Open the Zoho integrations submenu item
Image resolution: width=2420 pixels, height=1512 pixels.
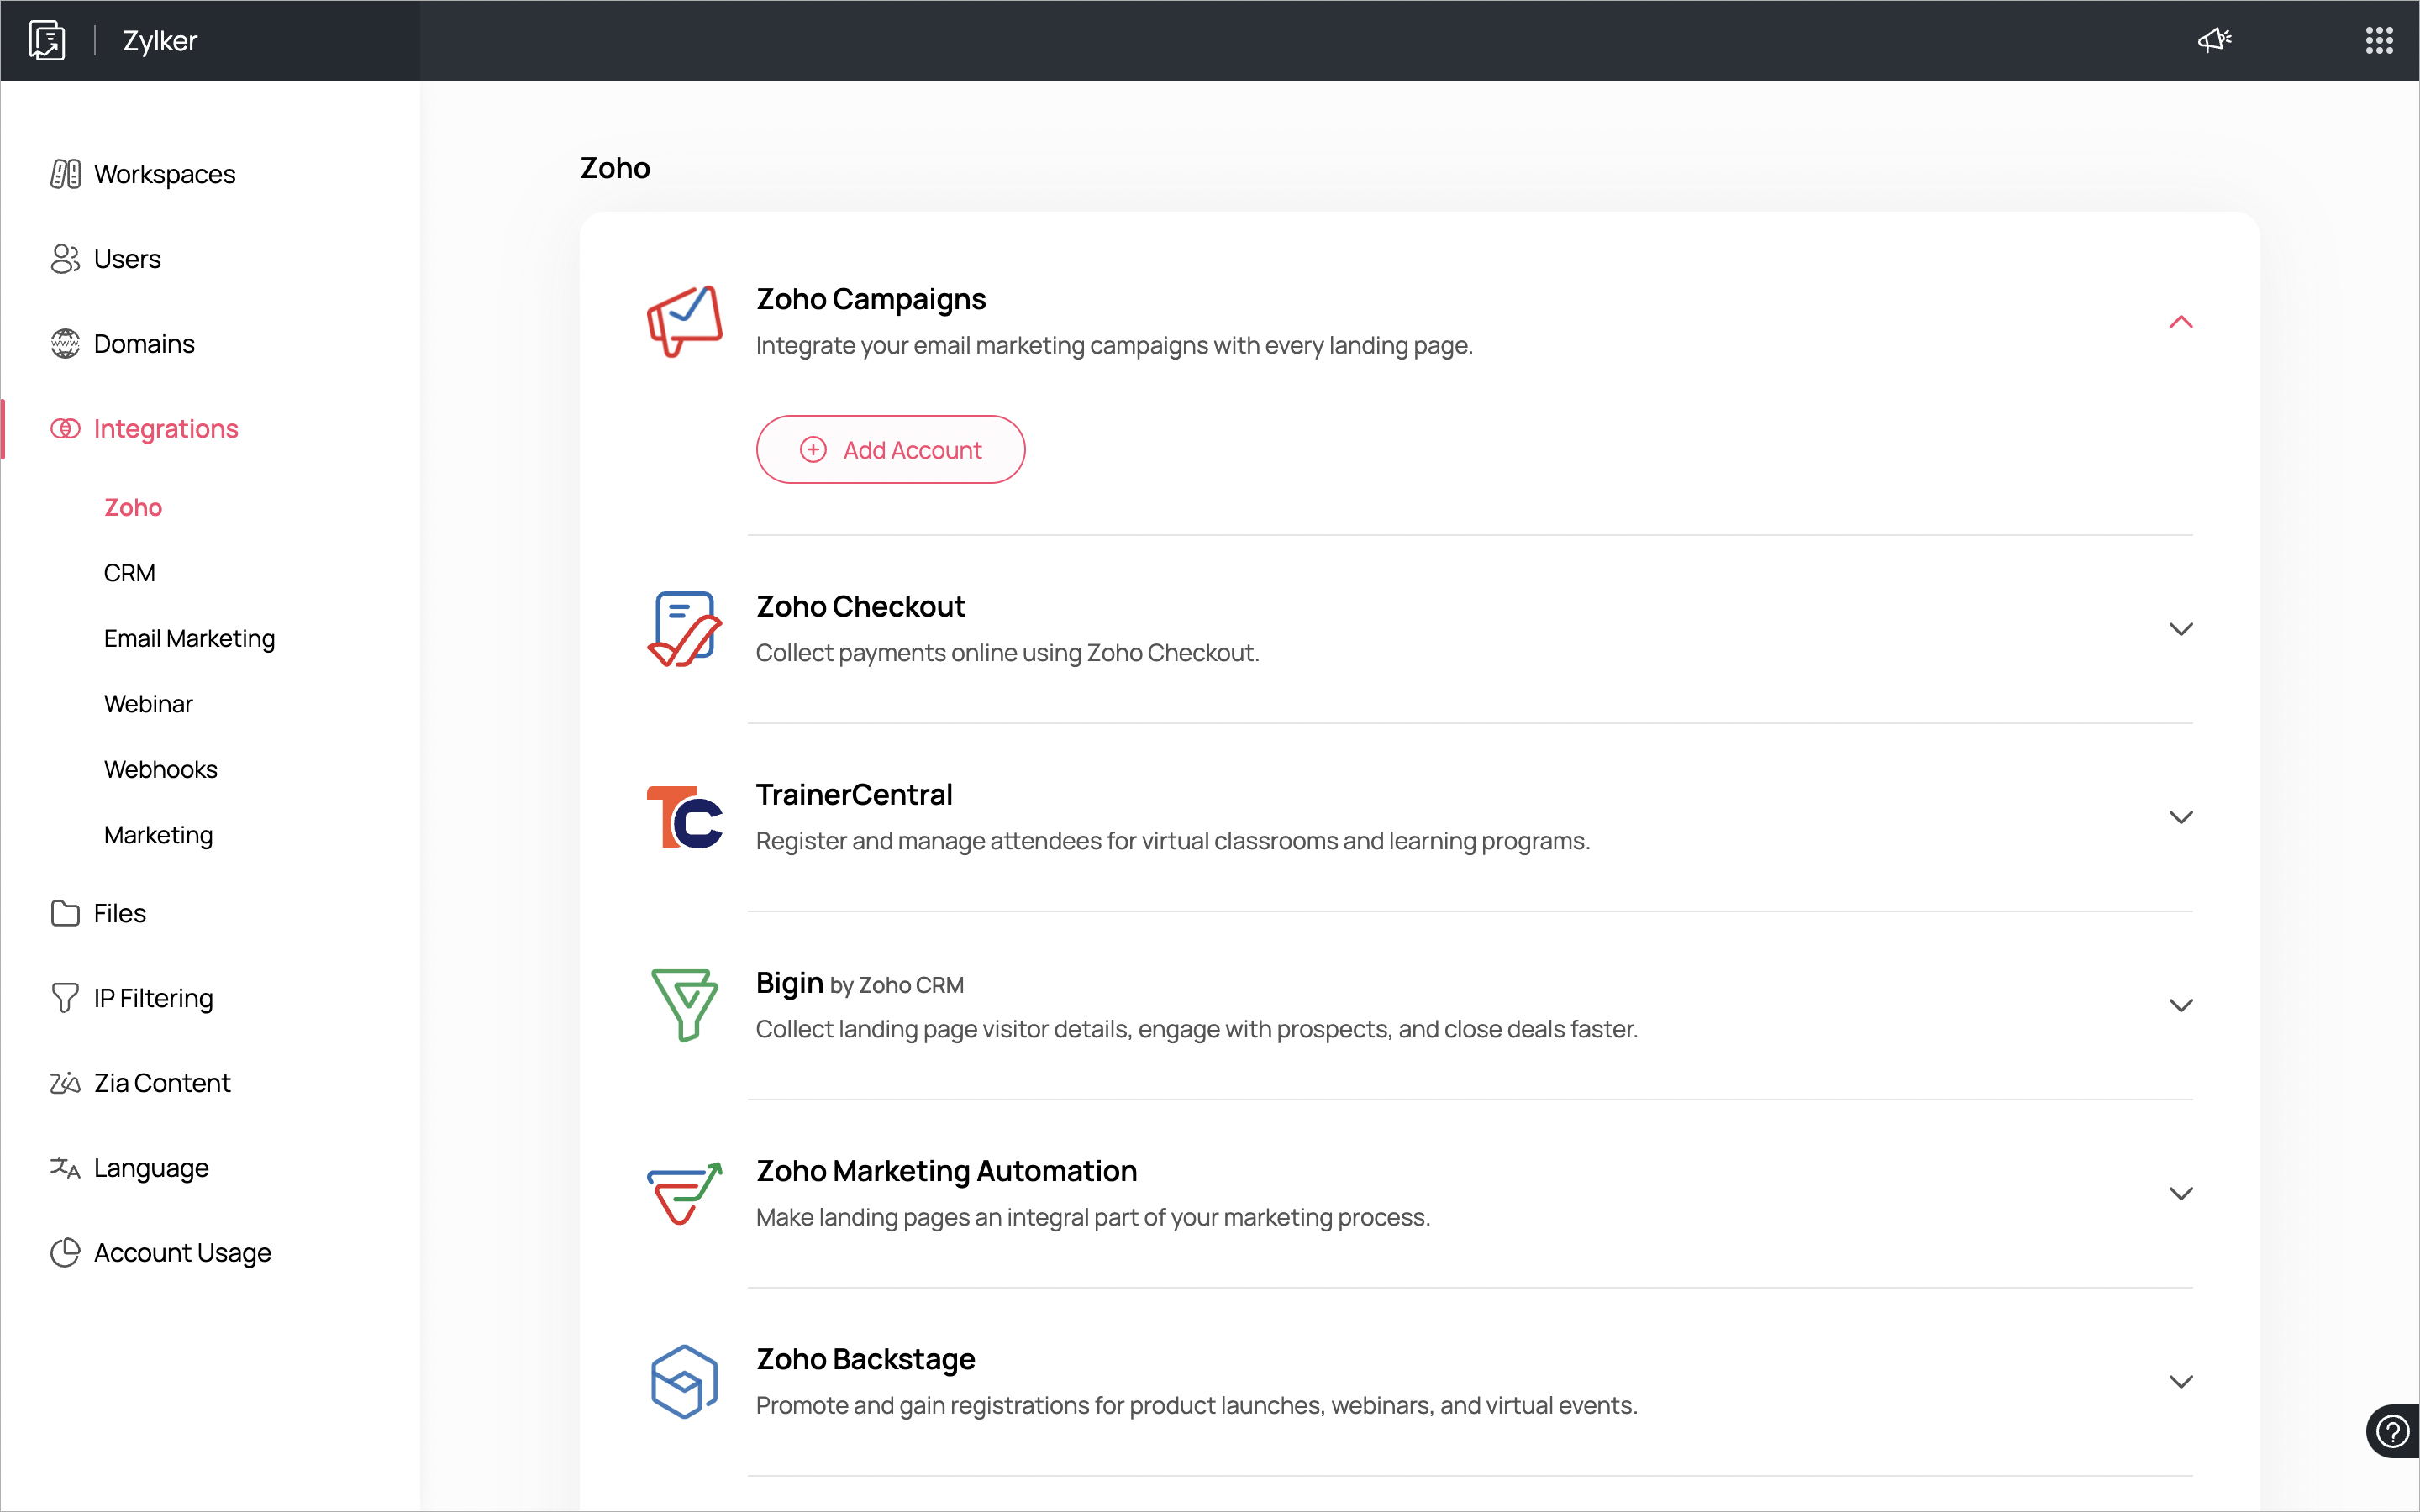click(133, 507)
